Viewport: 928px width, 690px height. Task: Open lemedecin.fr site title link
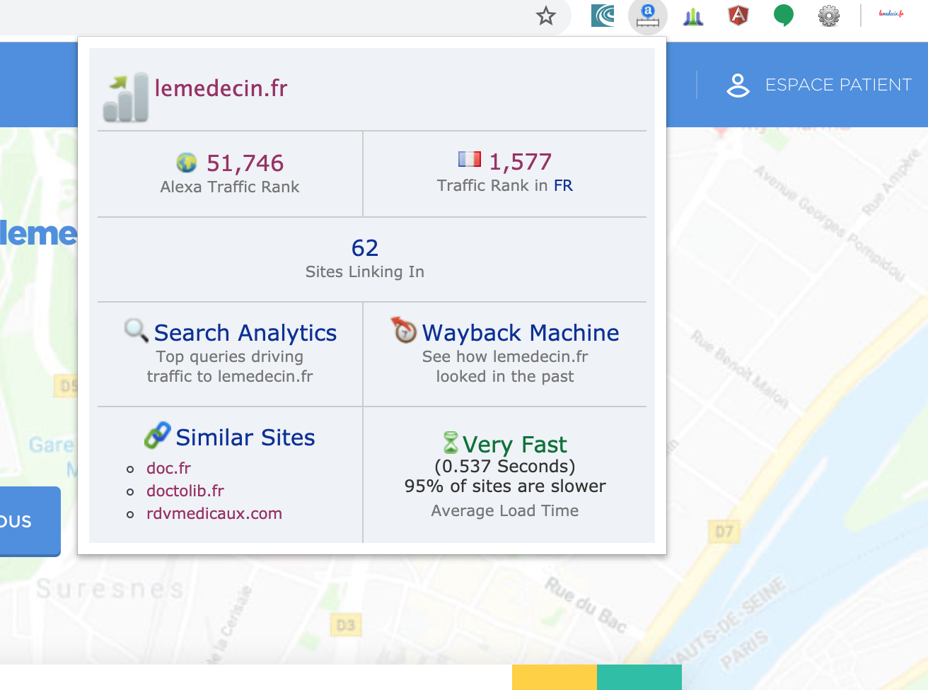tap(221, 88)
